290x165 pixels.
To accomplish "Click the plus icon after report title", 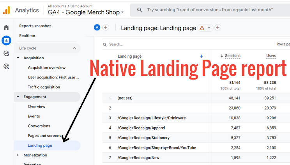I will tap(218, 28).
